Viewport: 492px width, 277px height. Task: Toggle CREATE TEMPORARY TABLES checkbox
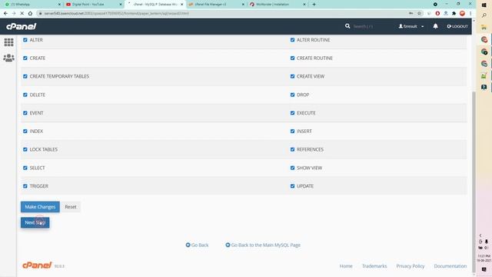point(25,76)
